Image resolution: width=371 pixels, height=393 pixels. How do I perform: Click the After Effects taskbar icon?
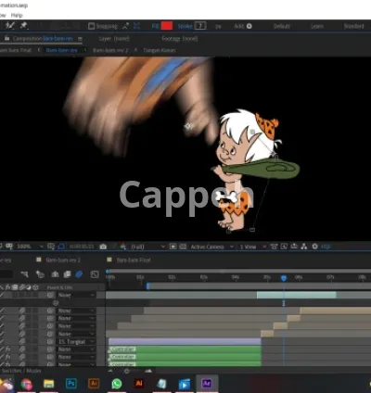coord(207,384)
